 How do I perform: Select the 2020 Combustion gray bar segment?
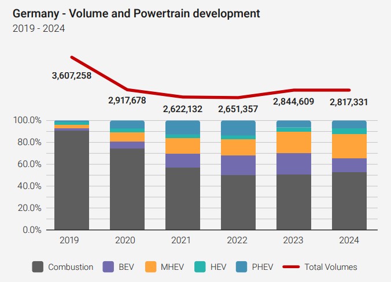[127, 189]
